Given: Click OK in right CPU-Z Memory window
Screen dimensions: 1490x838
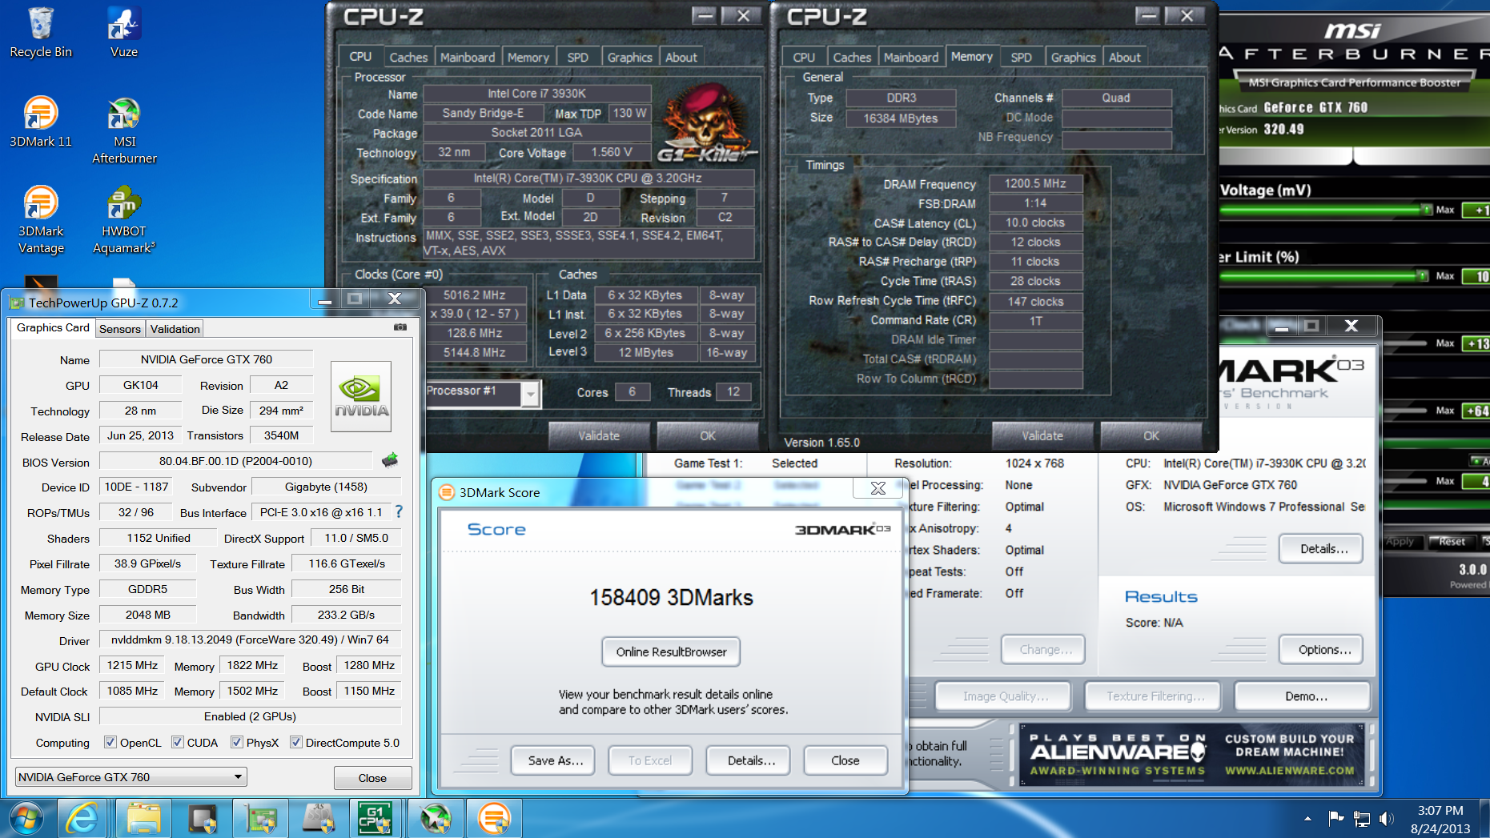Looking at the screenshot, I should (1151, 435).
